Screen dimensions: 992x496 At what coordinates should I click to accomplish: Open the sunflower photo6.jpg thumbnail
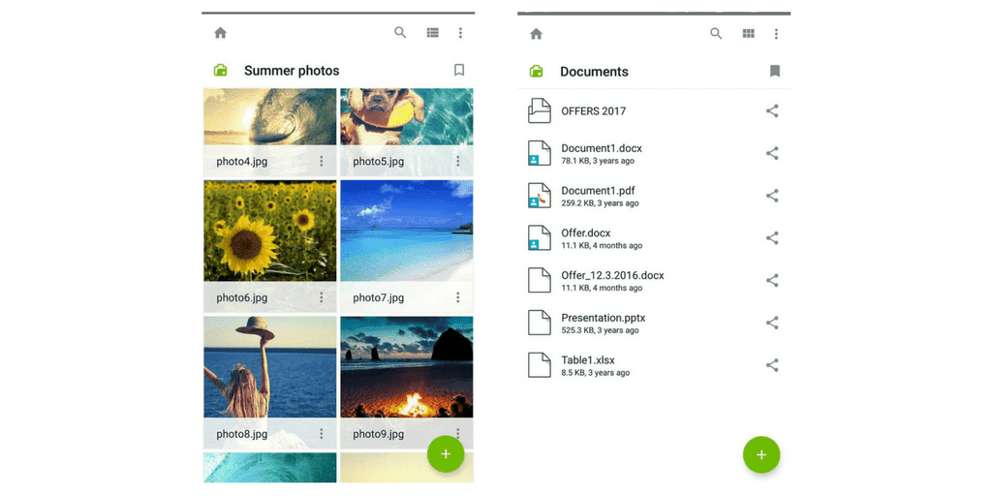(270, 231)
